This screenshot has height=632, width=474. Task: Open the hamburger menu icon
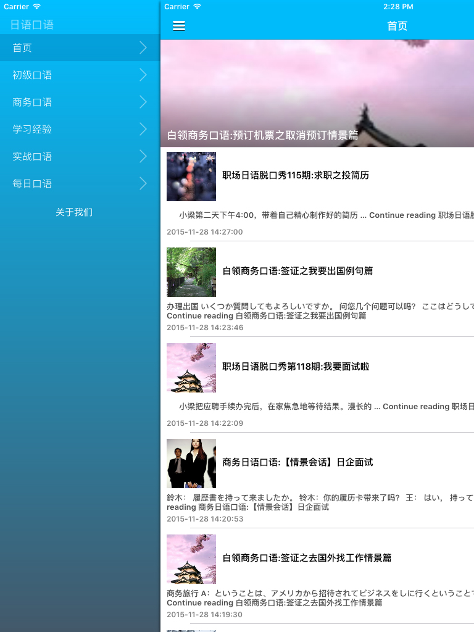tap(179, 26)
